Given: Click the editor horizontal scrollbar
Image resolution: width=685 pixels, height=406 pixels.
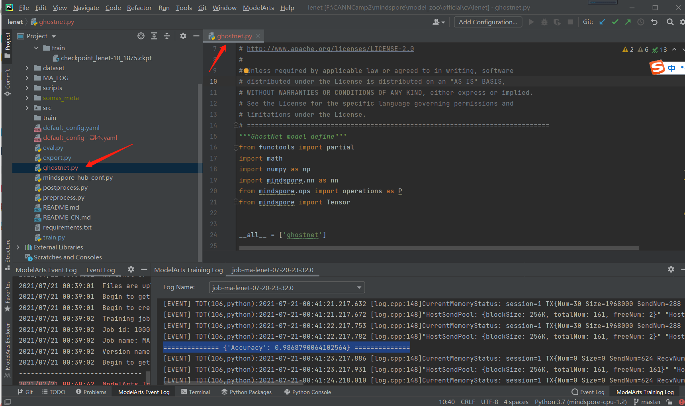Looking at the screenshot, I should click(438, 247).
